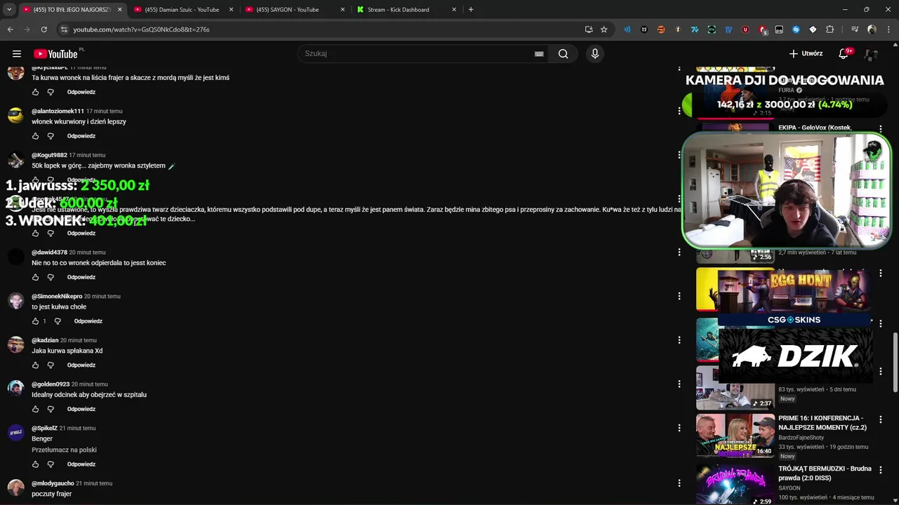Like the @dawid4378 comment
The image size is (899, 505).
[x=36, y=277]
